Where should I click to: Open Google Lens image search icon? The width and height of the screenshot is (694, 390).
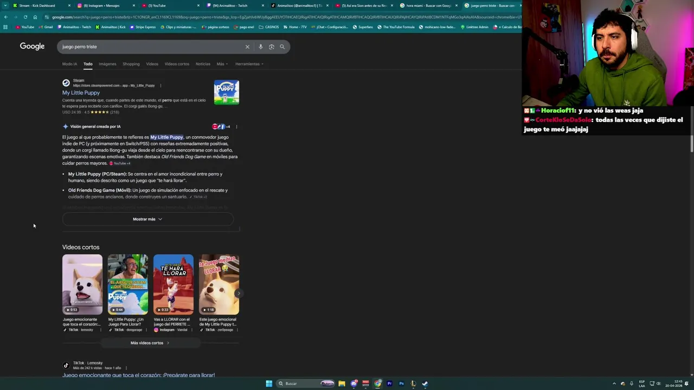pyautogui.click(x=272, y=47)
